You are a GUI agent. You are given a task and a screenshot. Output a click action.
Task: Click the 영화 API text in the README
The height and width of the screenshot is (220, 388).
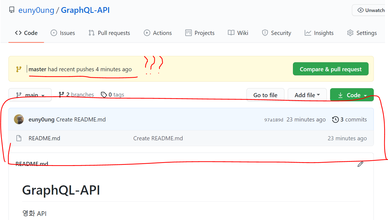tap(34, 213)
